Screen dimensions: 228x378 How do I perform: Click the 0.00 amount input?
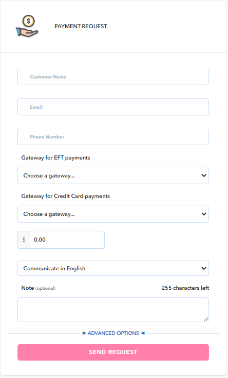click(67, 240)
